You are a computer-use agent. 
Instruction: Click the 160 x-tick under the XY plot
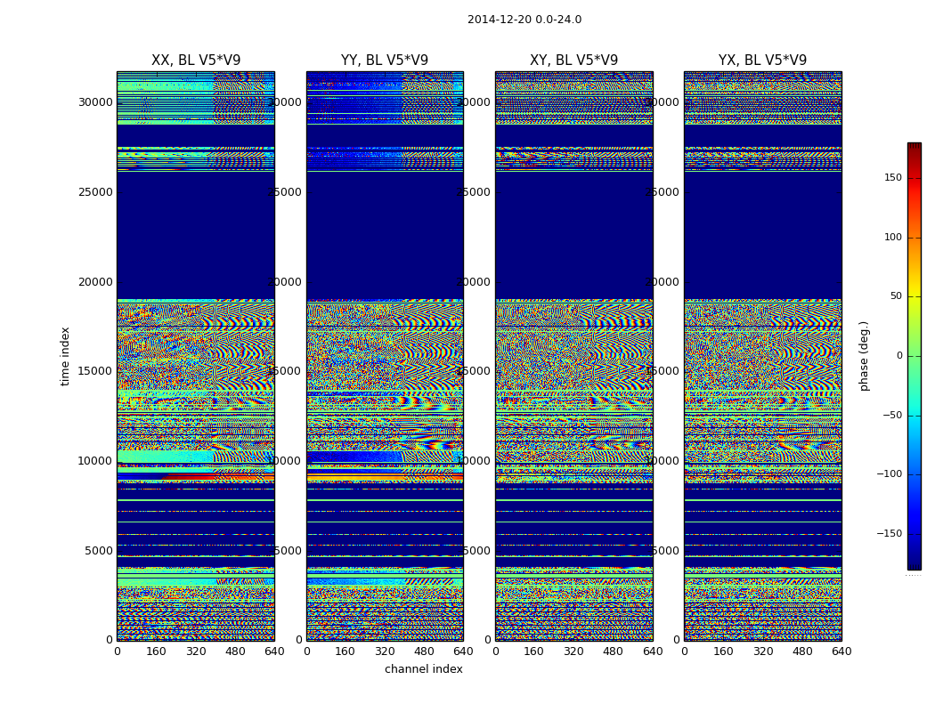coord(533,651)
